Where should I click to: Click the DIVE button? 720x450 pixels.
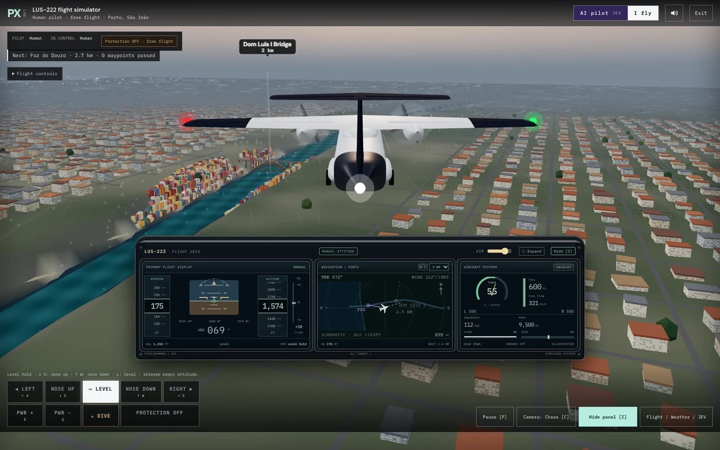[100, 415]
